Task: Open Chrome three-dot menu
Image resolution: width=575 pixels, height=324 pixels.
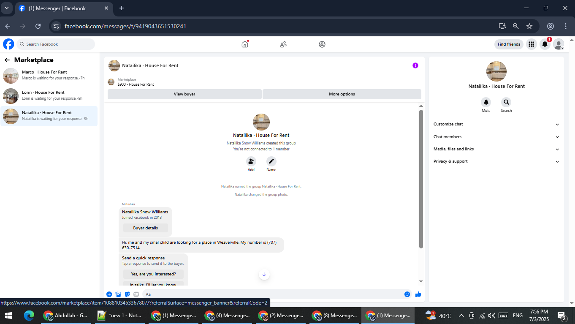Action: point(566,26)
